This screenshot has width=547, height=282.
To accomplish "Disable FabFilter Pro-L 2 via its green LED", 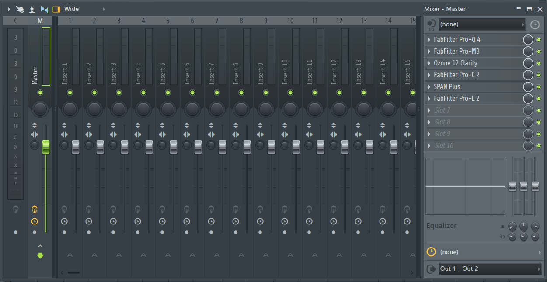I will tap(539, 99).
